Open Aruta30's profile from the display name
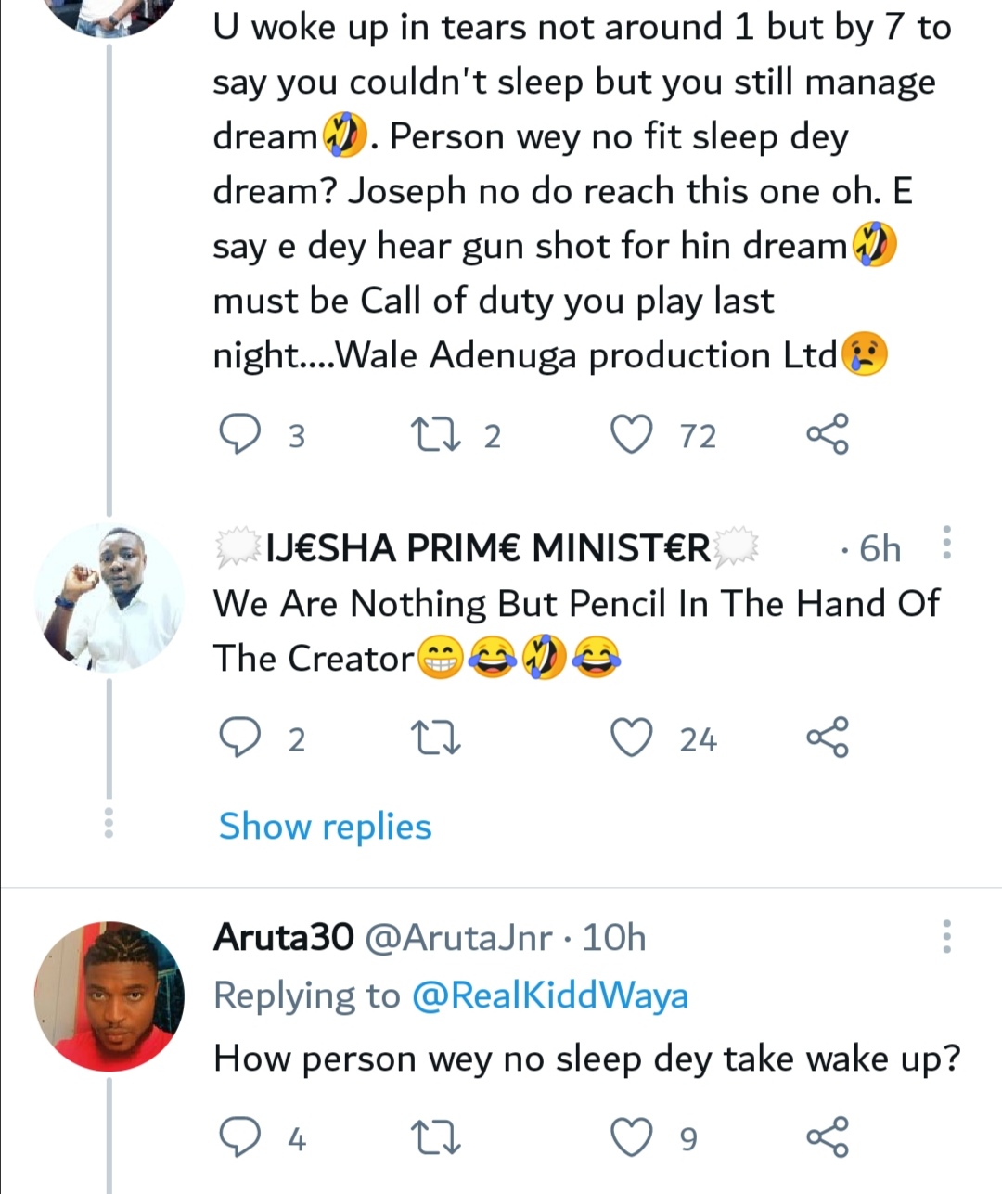Screen dimensions: 1002x1194 284,938
